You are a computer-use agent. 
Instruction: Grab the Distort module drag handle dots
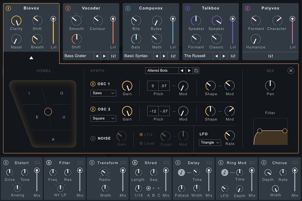click(37, 163)
